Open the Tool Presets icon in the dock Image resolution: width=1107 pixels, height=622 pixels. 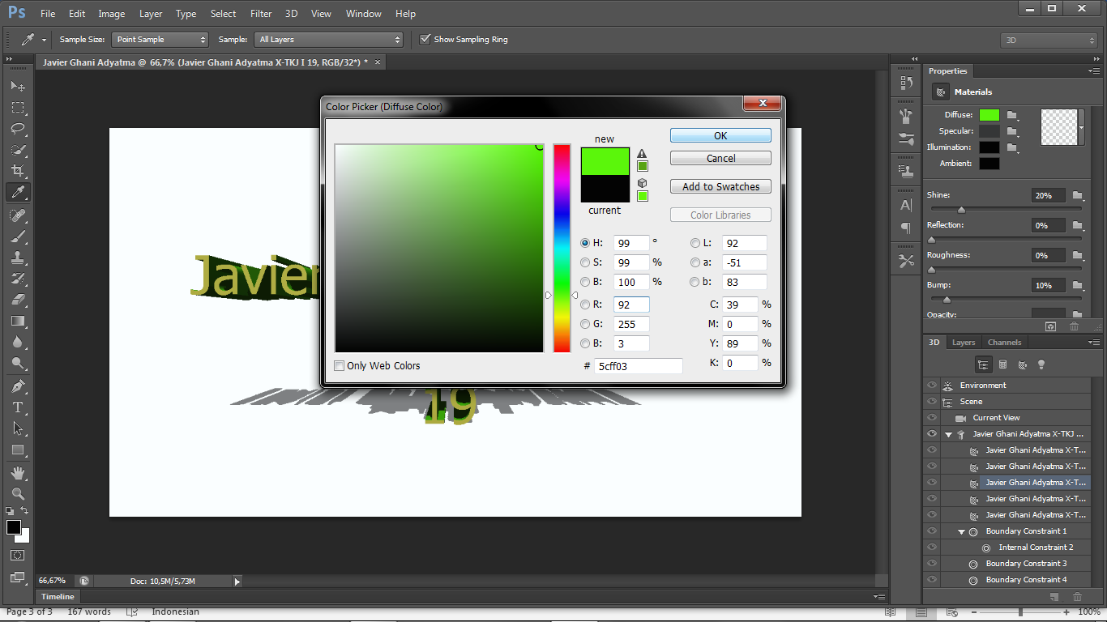point(906,261)
